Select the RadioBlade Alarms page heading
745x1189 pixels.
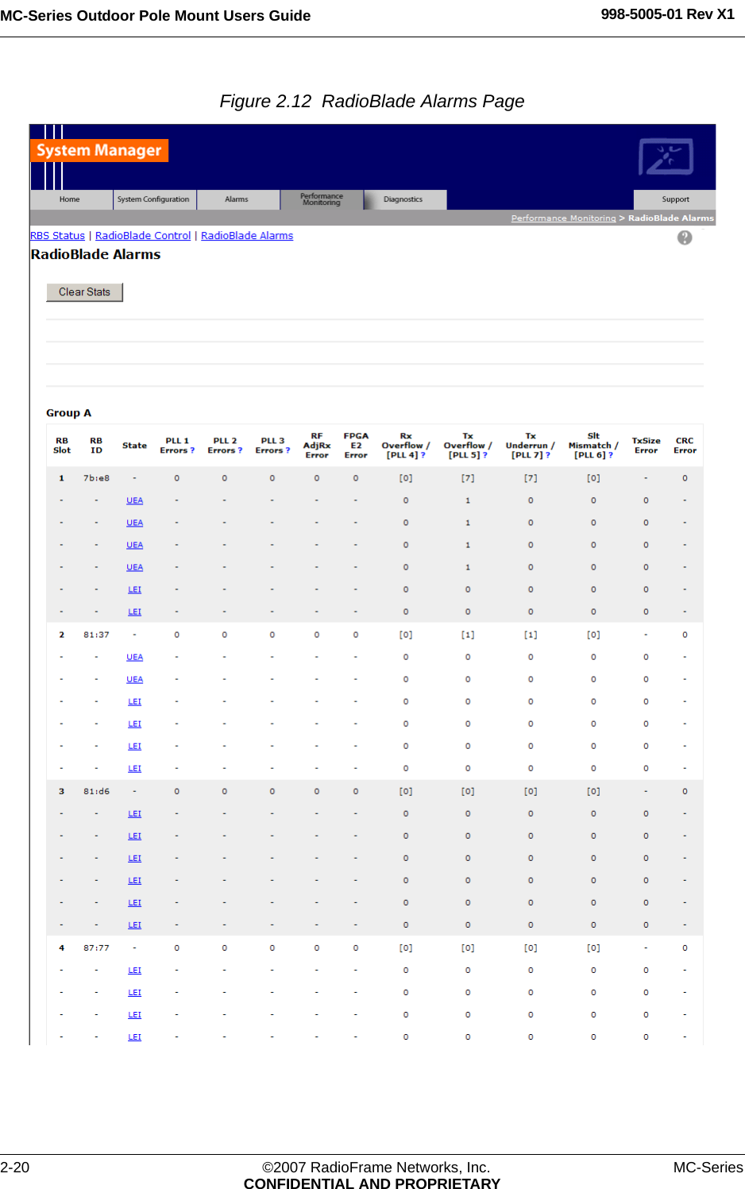pyautogui.click(x=95, y=254)
